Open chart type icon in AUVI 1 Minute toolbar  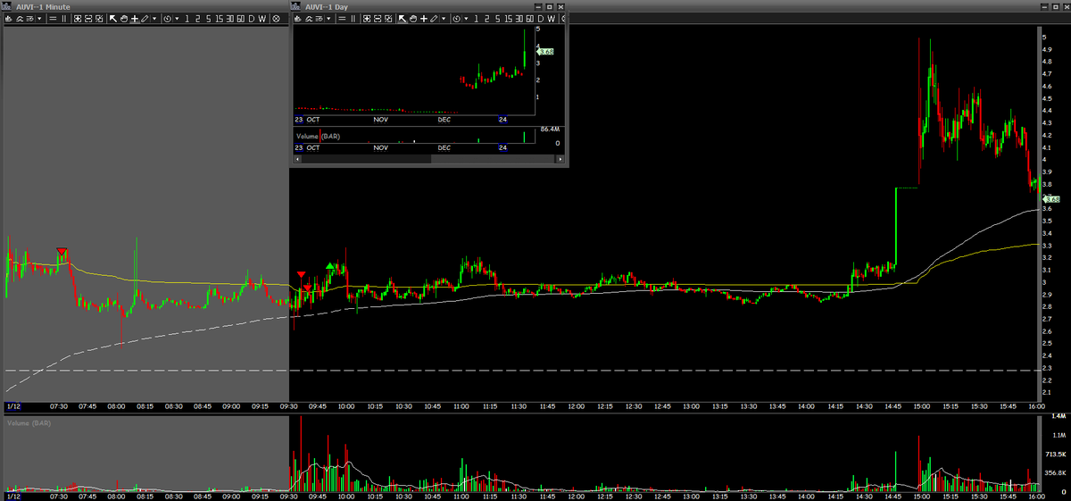[x=9, y=19]
